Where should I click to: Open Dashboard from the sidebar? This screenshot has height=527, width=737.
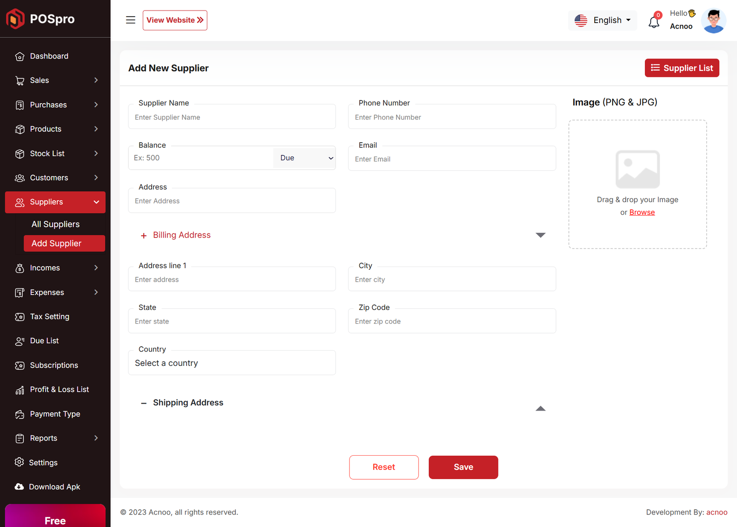(x=49, y=56)
